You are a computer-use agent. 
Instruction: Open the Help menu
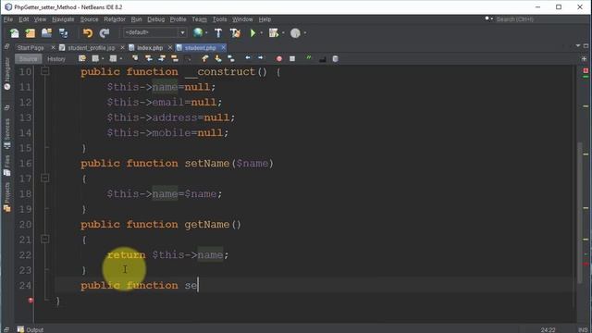pos(265,19)
